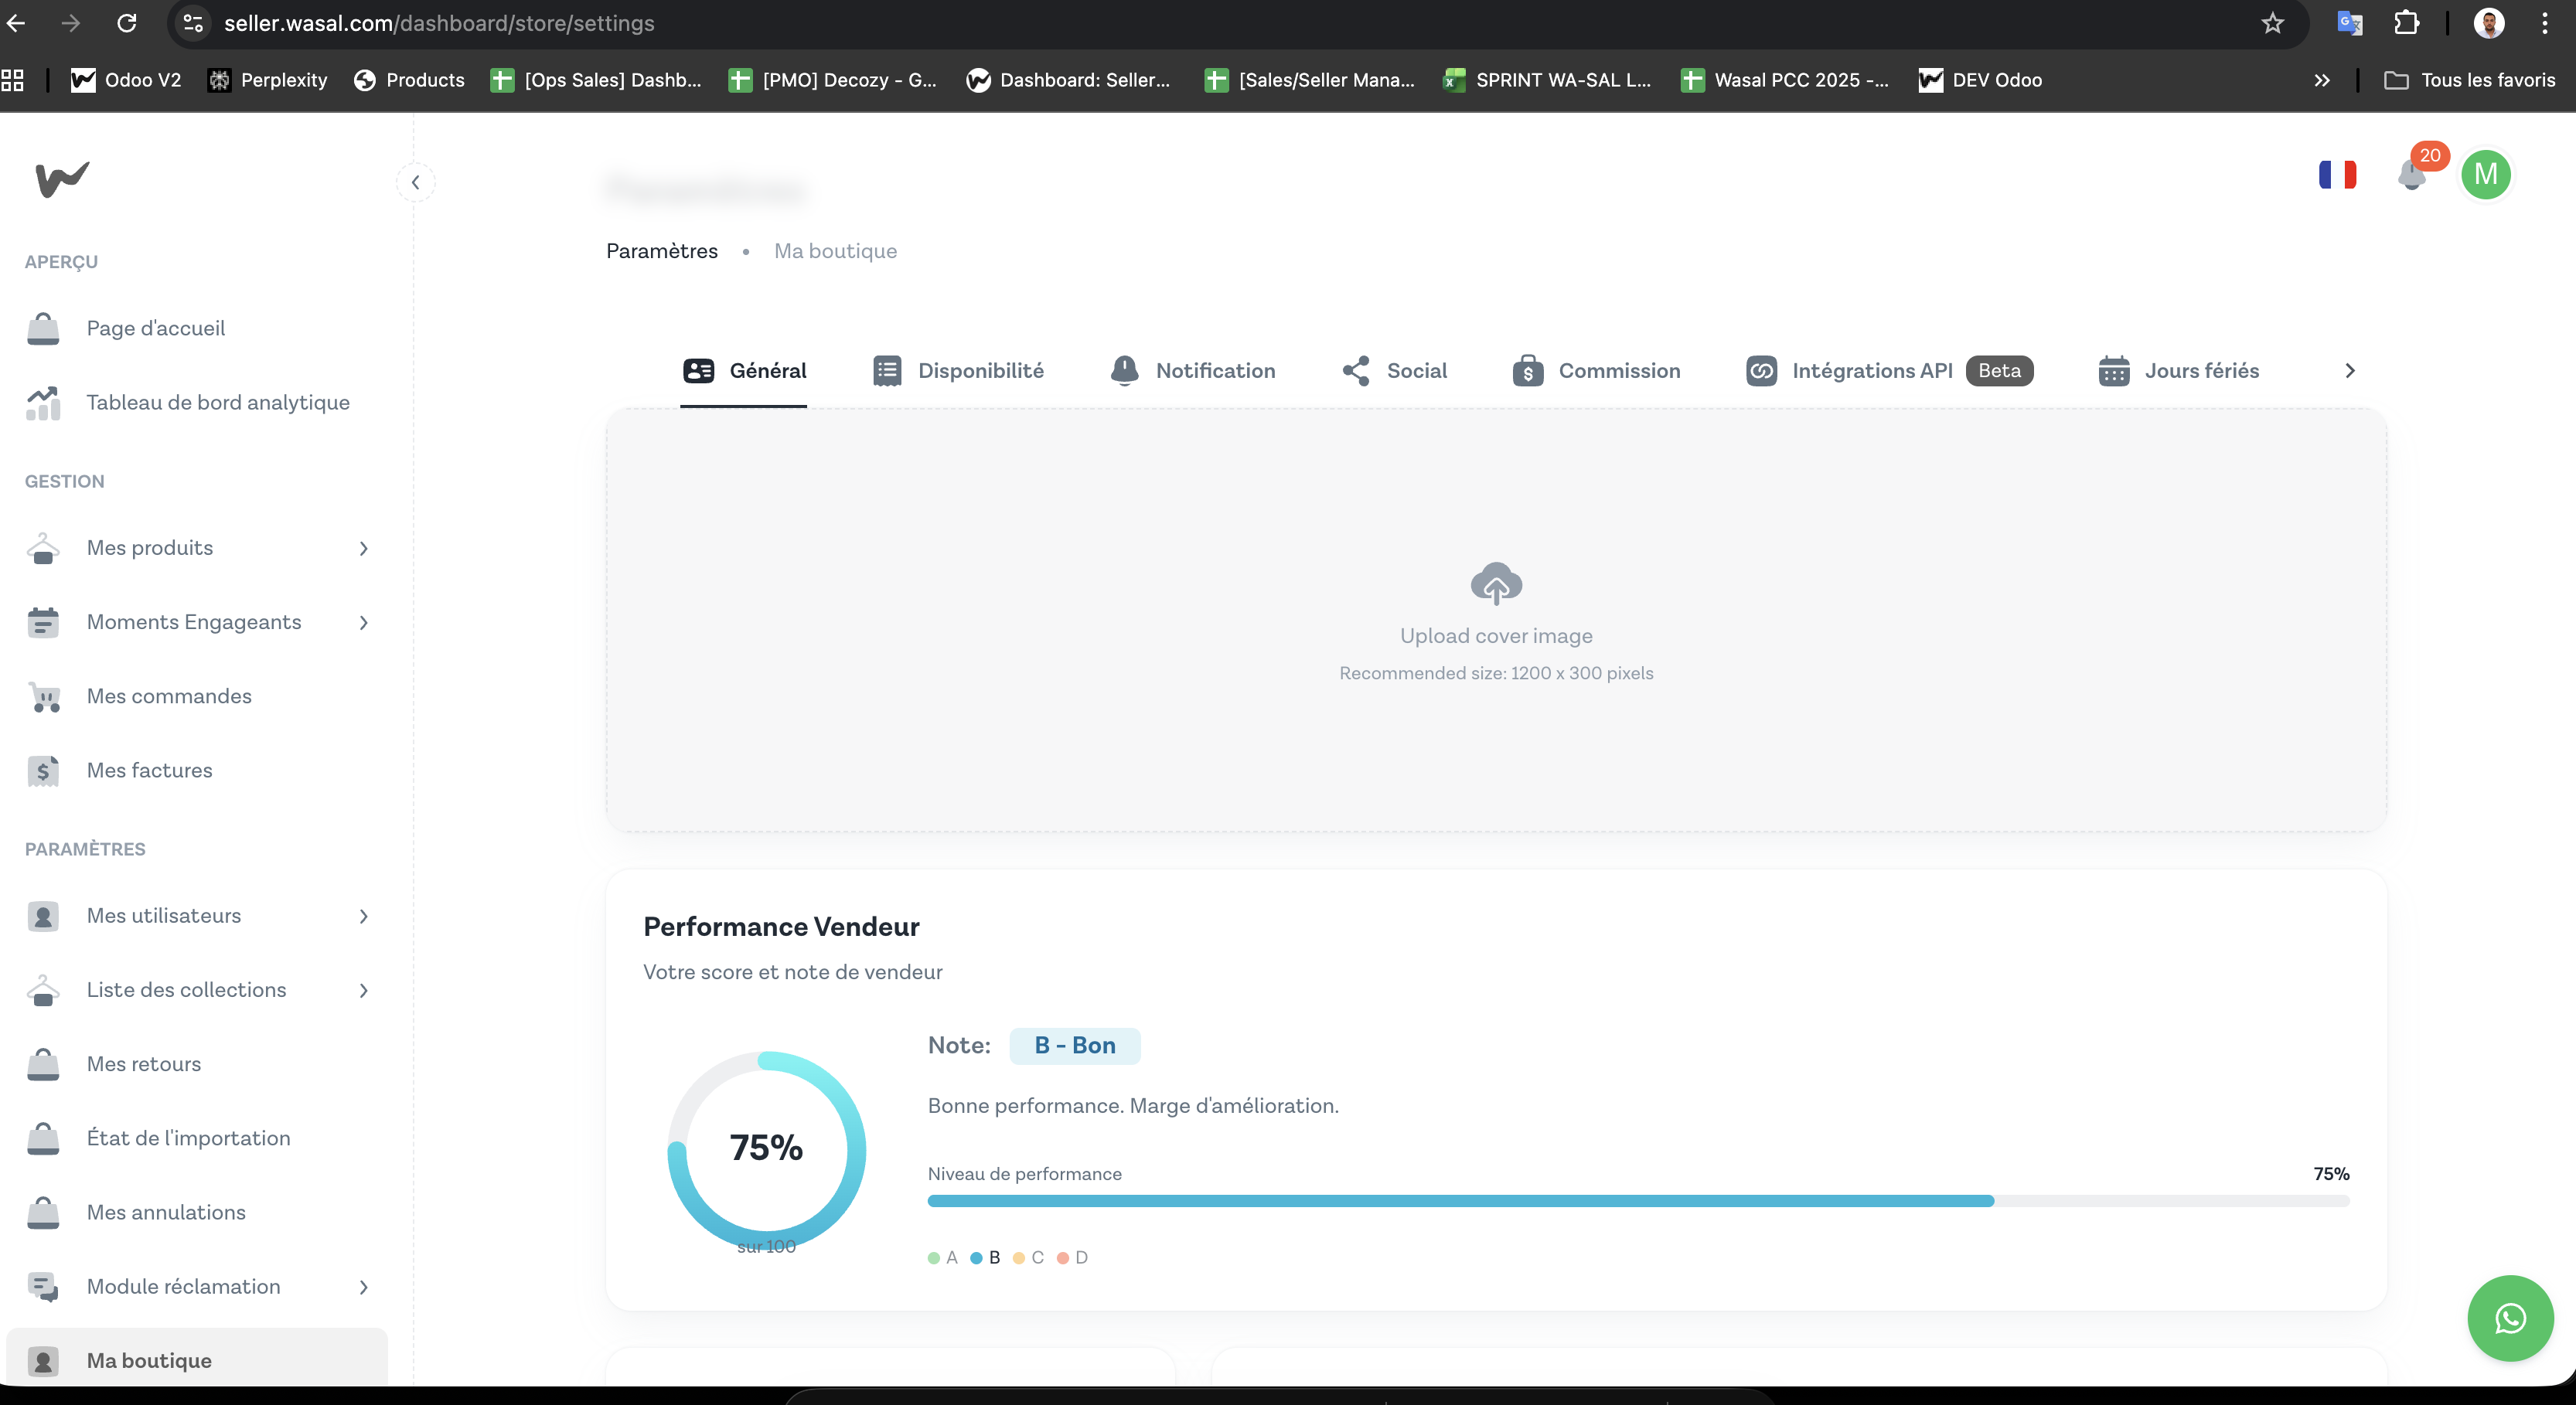Click the Wasal logo in sidebar
The width and height of the screenshot is (2576, 1405).
[62, 179]
